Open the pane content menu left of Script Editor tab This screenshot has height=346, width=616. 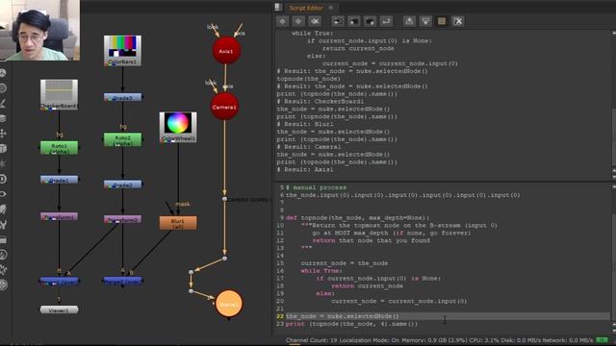[x=278, y=8]
